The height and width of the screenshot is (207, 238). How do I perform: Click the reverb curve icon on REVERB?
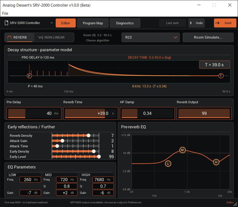tap(9, 37)
